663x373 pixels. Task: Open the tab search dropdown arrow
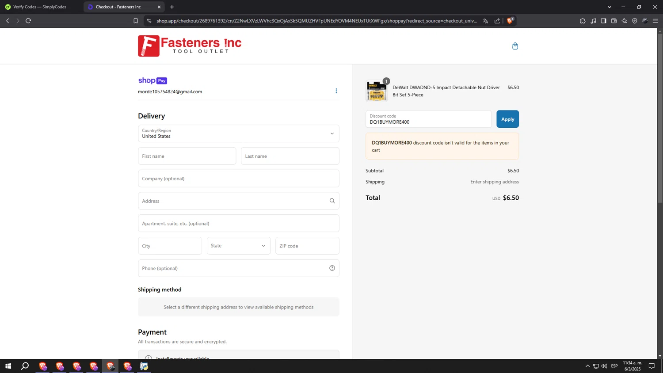coord(610,7)
